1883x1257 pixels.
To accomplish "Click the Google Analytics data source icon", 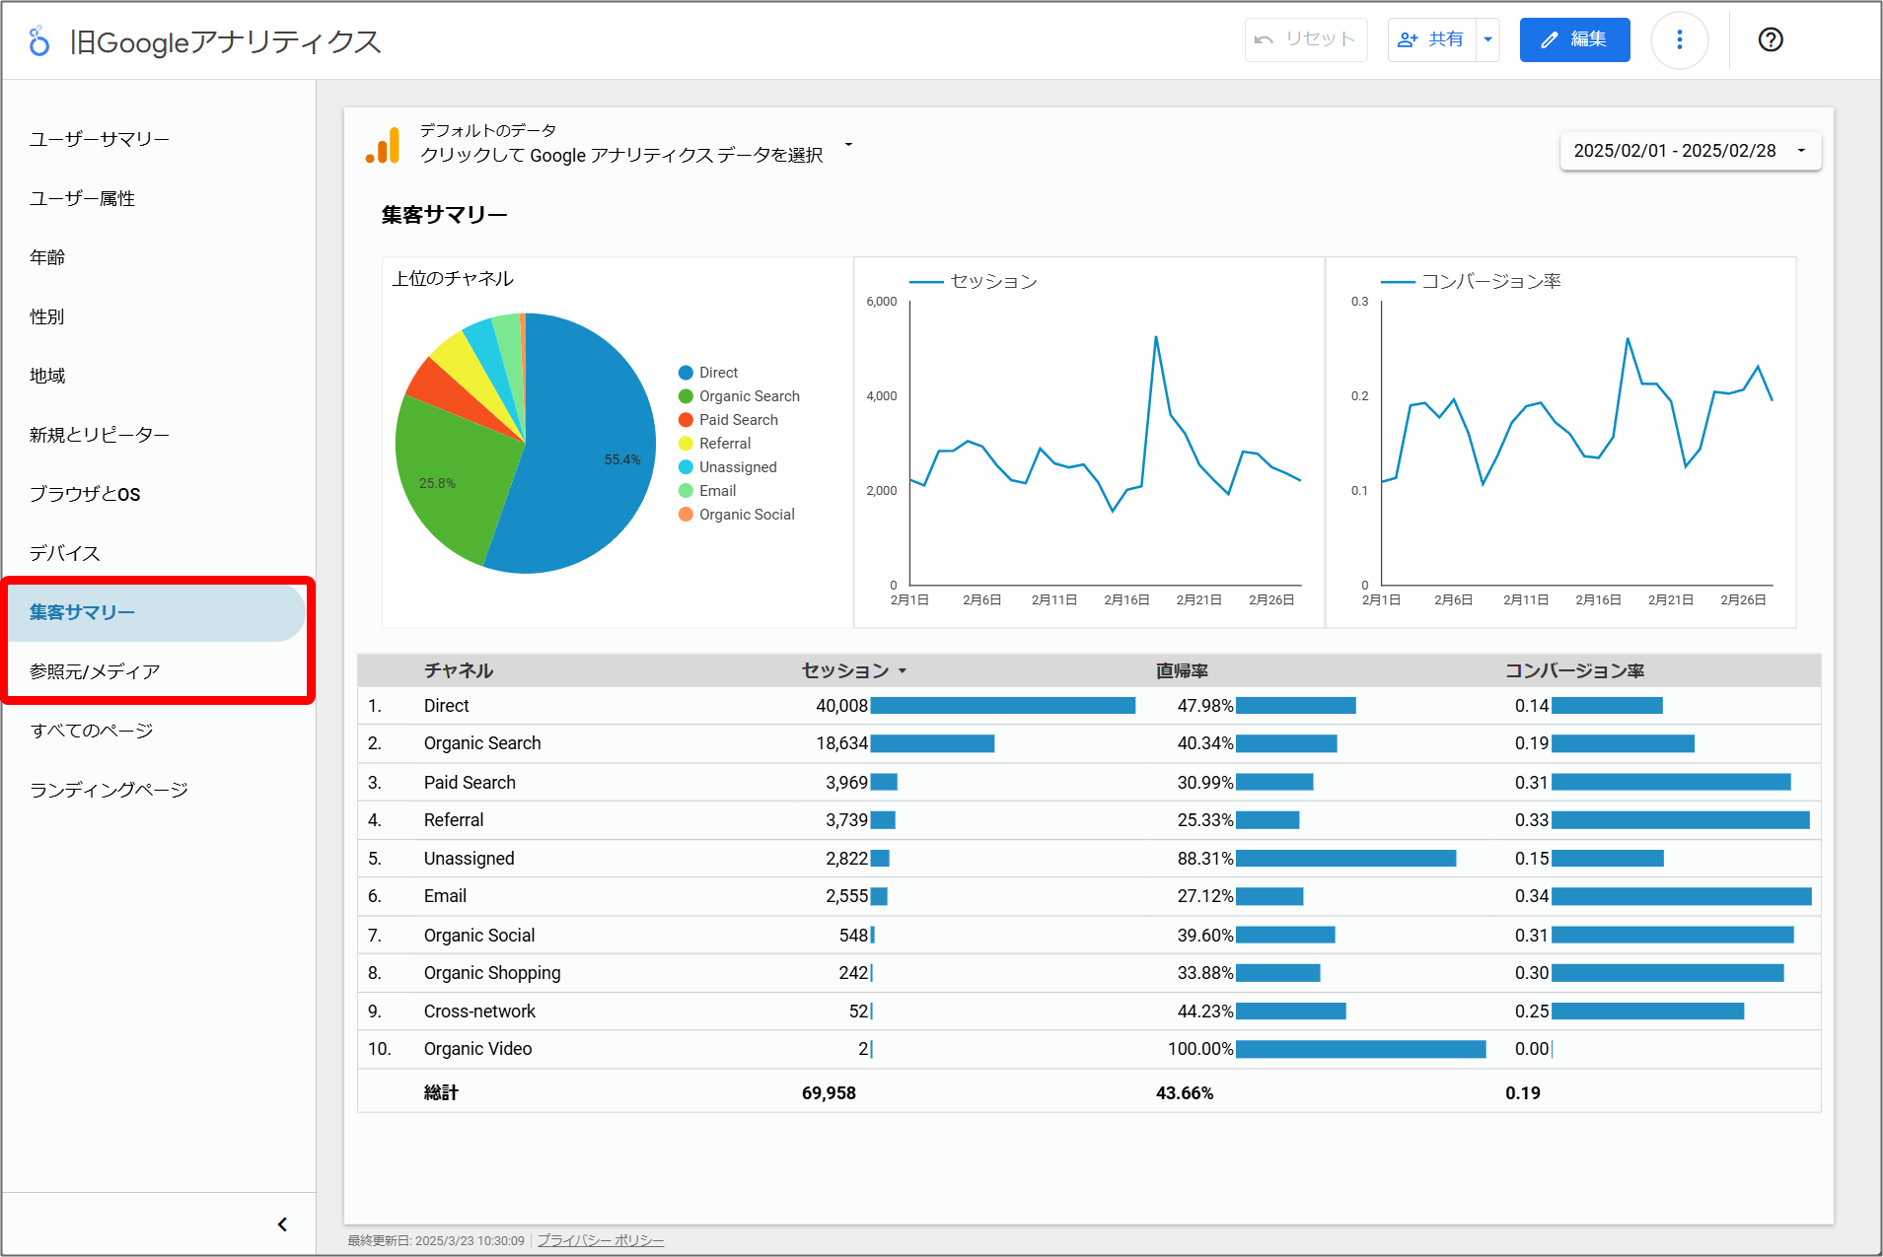I will [384, 145].
